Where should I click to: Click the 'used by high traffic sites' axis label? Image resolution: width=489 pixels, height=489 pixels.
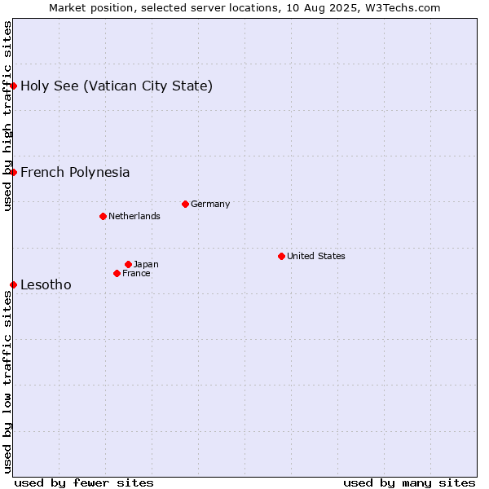point(7,116)
